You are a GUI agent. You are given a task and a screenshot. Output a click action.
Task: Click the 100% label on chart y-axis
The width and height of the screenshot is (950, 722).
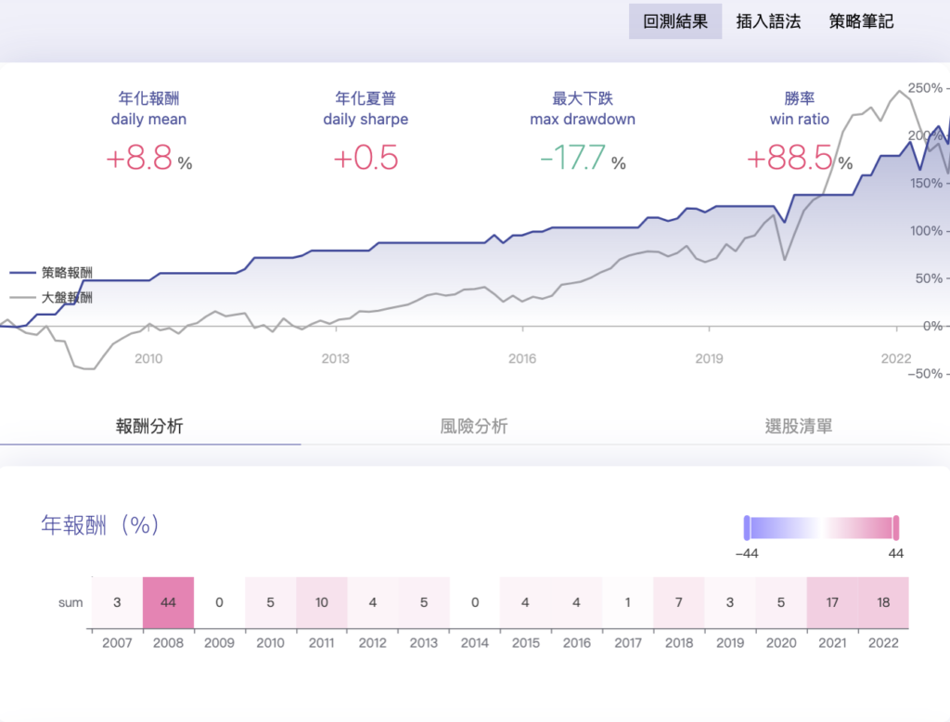(x=926, y=231)
